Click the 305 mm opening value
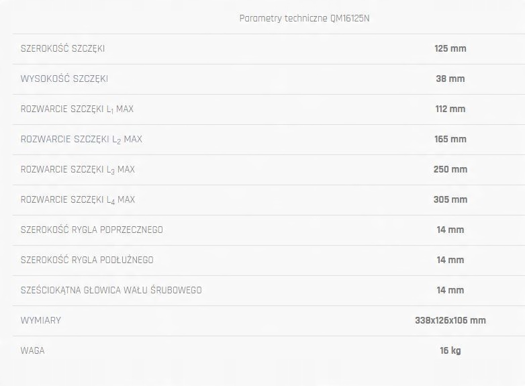The width and height of the screenshot is (525, 386). click(x=450, y=199)
